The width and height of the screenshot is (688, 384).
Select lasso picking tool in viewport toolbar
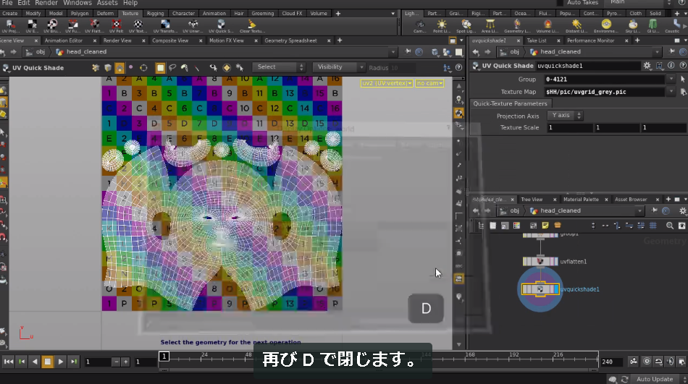(x=172, y=67)
